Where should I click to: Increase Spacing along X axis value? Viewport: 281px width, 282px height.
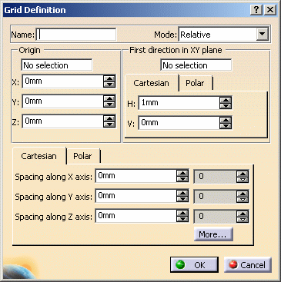(x=182, y=173)
